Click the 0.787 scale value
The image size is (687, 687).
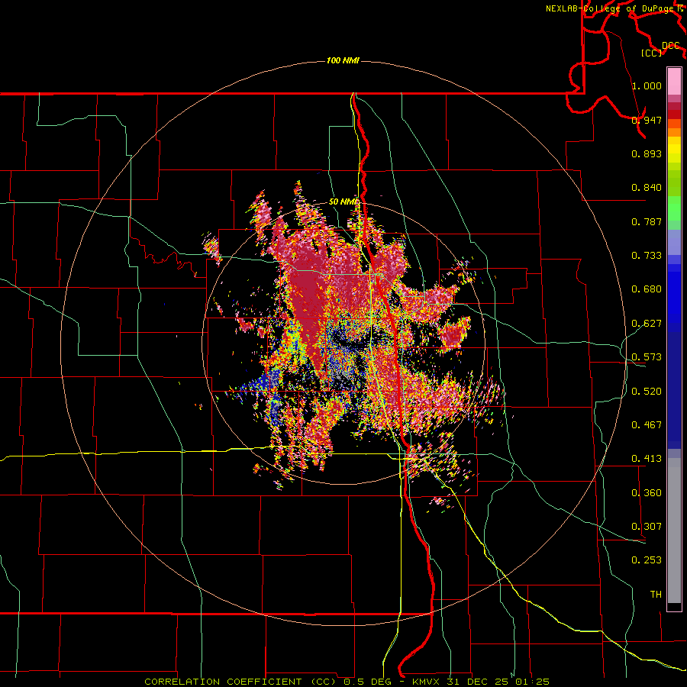click(x=647, y=221)
